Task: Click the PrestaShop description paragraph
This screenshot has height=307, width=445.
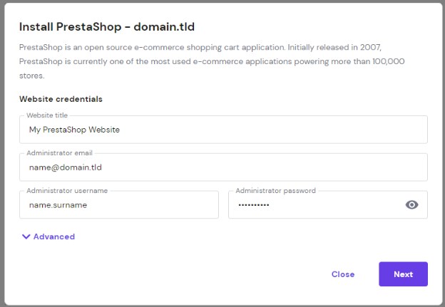Action: [x=212, y=61]
